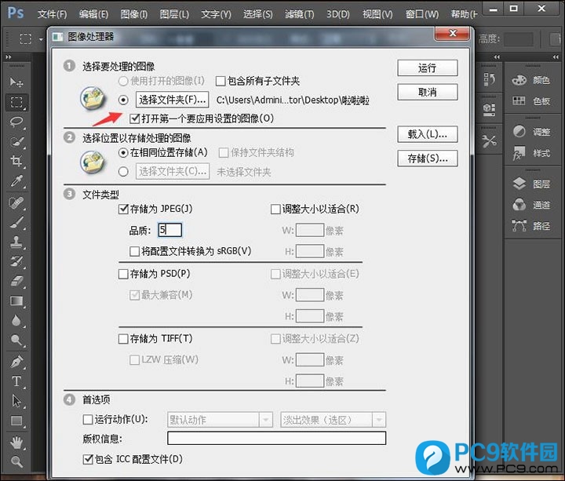Toggle 包含所有子文件夹 checkbox
The height and width of the screenshot is (481, 565).
click(x=221, y=81)
